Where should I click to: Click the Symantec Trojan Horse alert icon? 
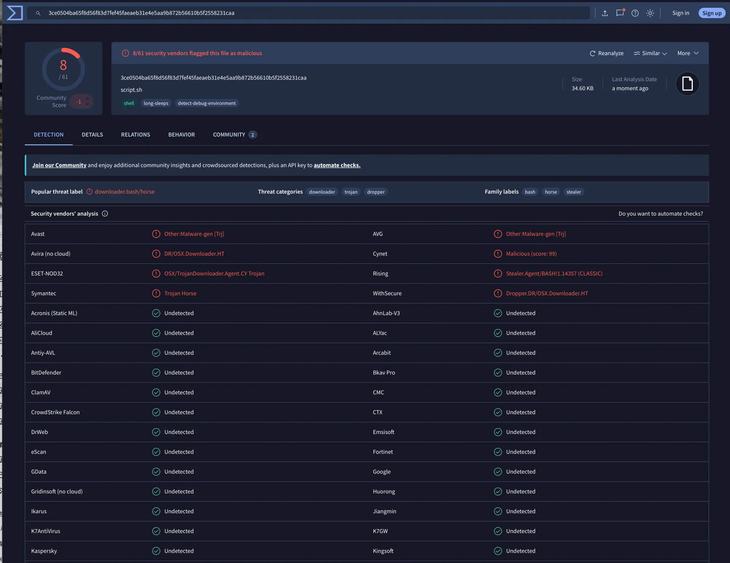point(156,293)
